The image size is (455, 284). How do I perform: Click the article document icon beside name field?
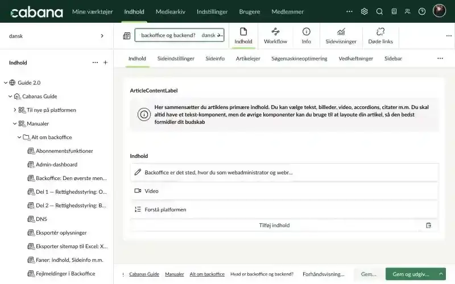(126, 36)
